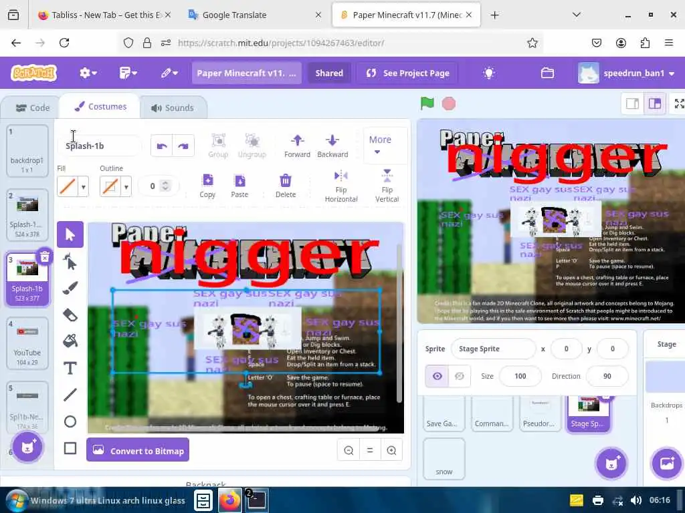Reset canvas zoom with equals icon
This screenshot has width=685, height=513.
(370, 450)
